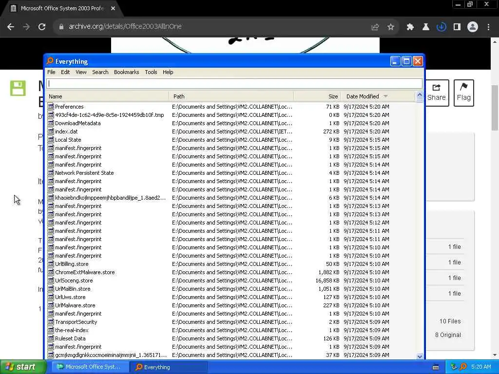Click the pyramid extension icon in the toolbar
499x374 pixels.
pos(425,27)
